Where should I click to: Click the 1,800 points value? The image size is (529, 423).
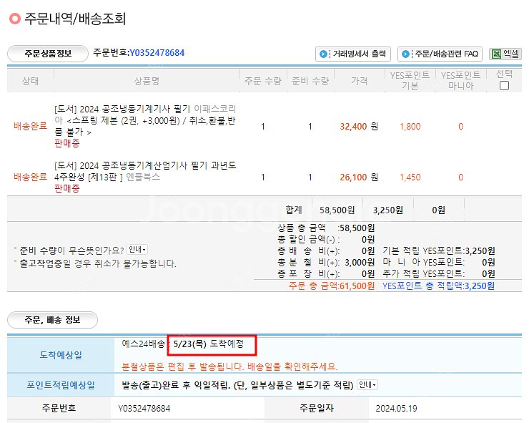(x=410, y=127)
